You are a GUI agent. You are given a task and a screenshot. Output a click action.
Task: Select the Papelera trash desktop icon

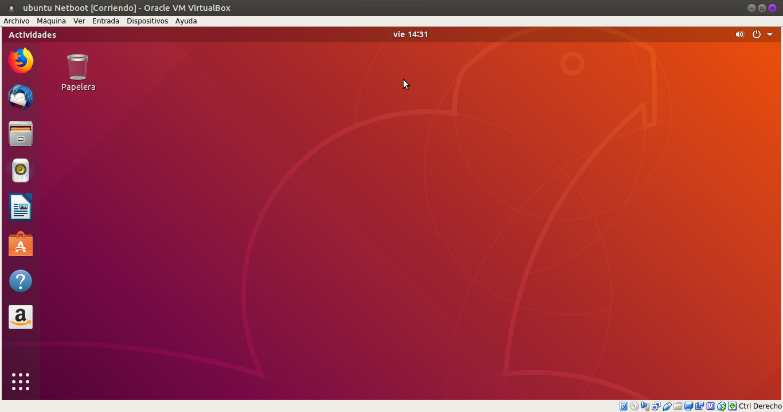click(x=78, y=73)
